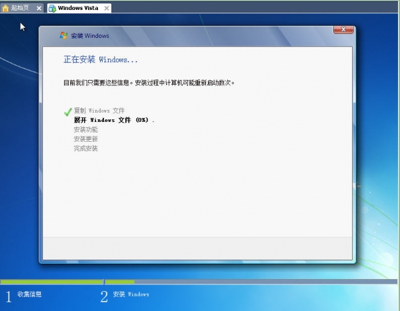The width and height of the screenshot is (400, 311).
Task: Click the 安装 Windows dialog title text
Action: point(90,36)
